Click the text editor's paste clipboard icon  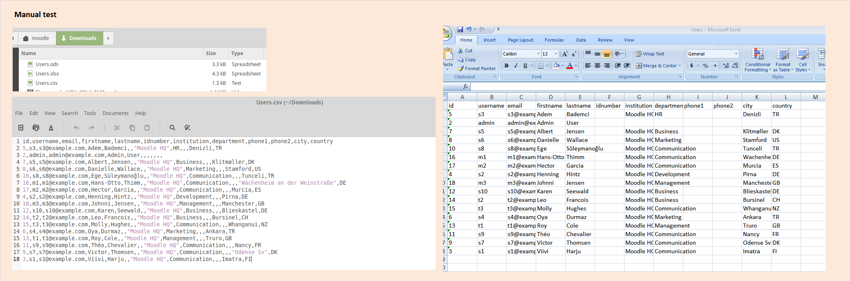(x=147, y=128)
